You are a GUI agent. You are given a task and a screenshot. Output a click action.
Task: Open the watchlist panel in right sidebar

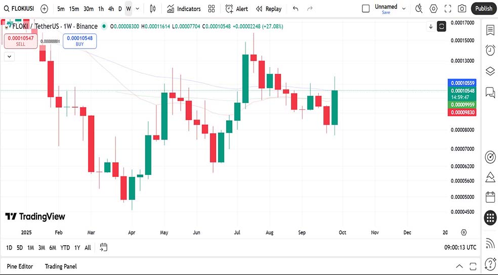click(x=490, y=30)
